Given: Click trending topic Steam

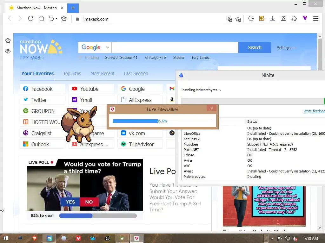Looking at the screenshot, I should pos(178,58).
